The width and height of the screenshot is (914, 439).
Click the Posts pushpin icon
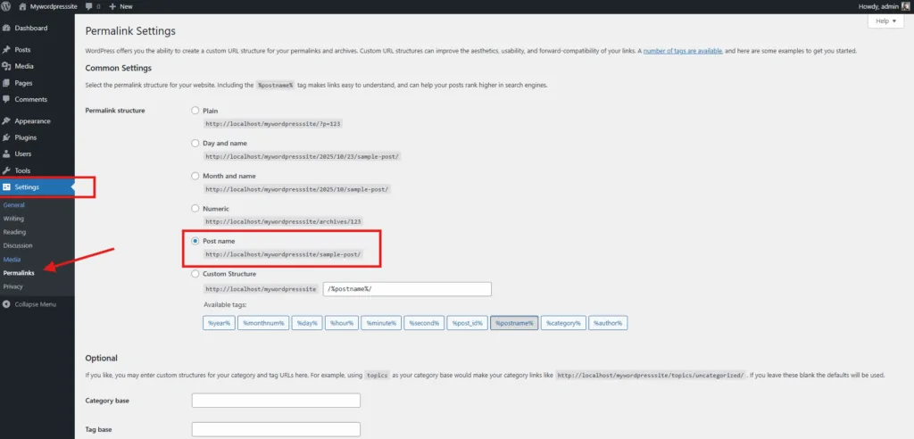pos(6,50)
